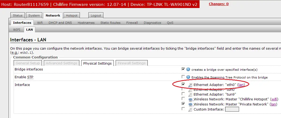Tick the tun9 Ethernet Adapter checkbox
Screen dimensions: 281x118
(x=183, y=94)
